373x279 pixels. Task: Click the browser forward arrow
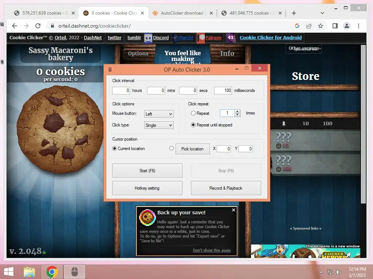coord(26,26)
